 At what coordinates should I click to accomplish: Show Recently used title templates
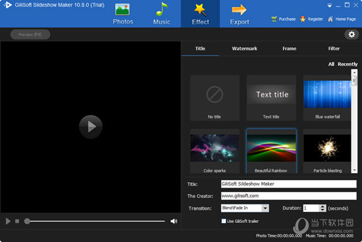coord(348,64)
